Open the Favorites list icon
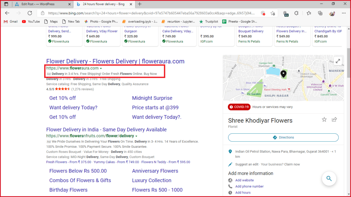The height and width of the screenshot is (197, 351). (x=309, y=13)
